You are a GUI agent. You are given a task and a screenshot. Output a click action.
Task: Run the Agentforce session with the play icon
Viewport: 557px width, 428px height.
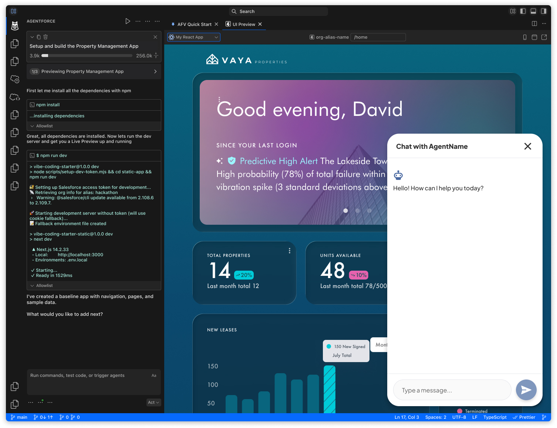tap(128, 21)
